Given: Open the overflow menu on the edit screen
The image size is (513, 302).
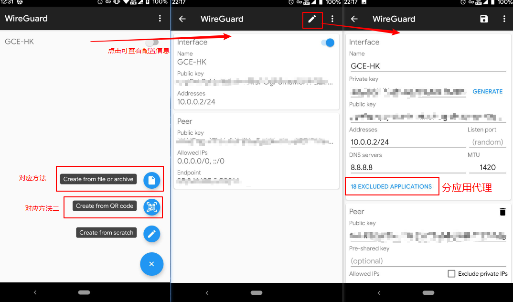Looking at the screenshot, I should [504, 19].
